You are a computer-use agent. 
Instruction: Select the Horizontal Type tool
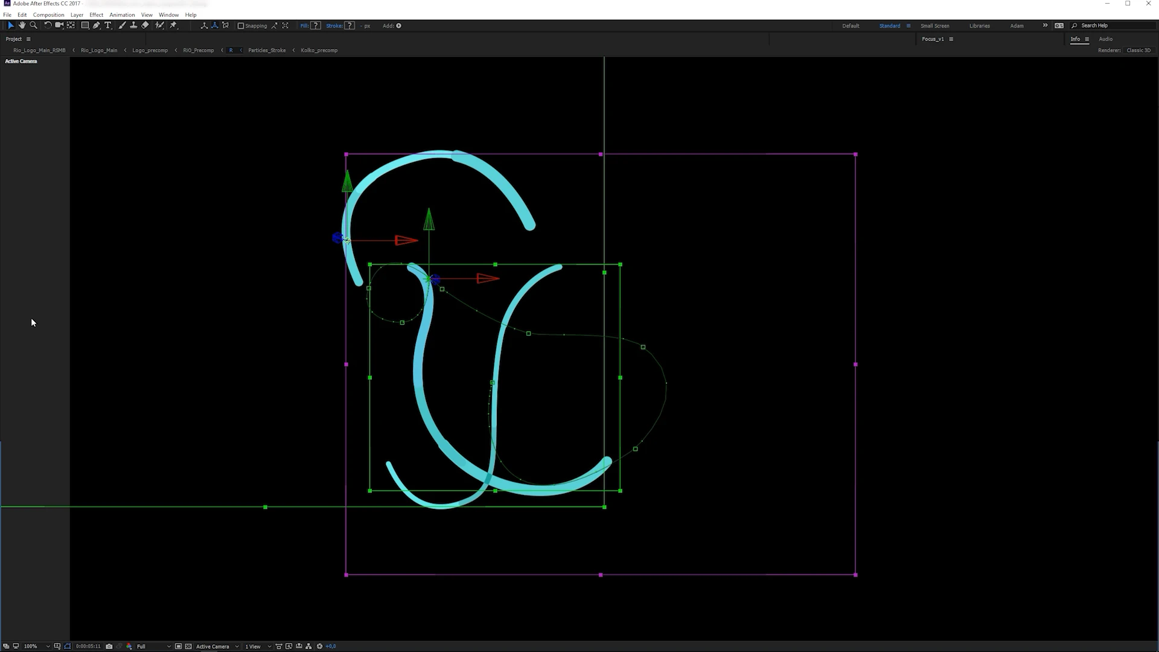click(108, 25)
